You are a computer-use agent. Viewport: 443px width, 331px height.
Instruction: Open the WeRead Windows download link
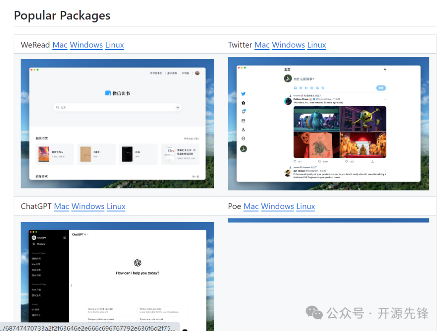(86, 45)
